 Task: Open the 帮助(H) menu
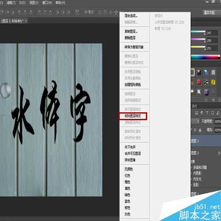60,3
